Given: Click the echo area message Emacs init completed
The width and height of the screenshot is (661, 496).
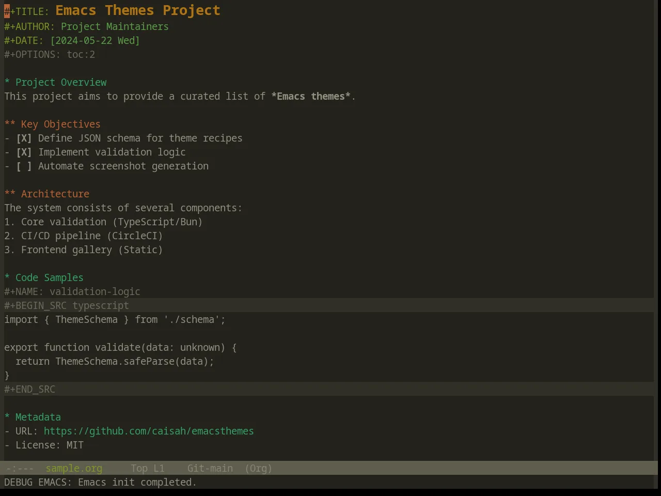Looking at the screenshot, I should [100, 483].
